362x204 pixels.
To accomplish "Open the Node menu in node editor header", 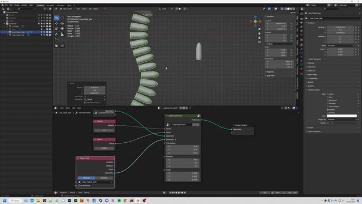I will click(x=79, y=108).
